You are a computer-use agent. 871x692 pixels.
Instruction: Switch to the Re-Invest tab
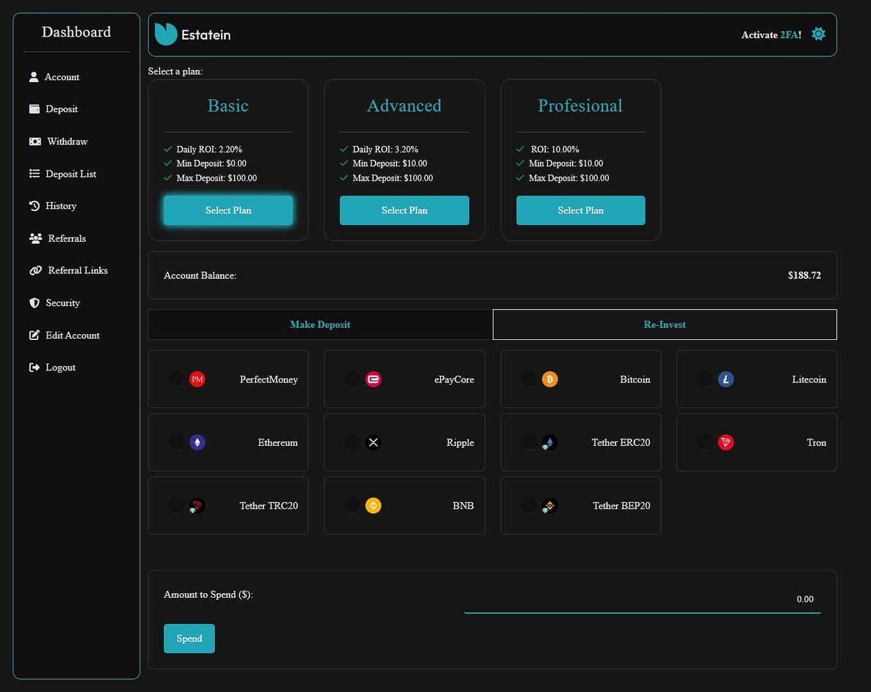[x=665, y=325]
